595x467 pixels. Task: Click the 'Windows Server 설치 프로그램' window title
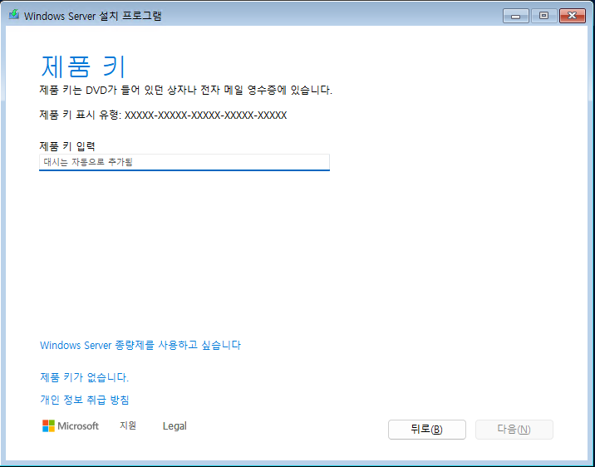point(93,16)
